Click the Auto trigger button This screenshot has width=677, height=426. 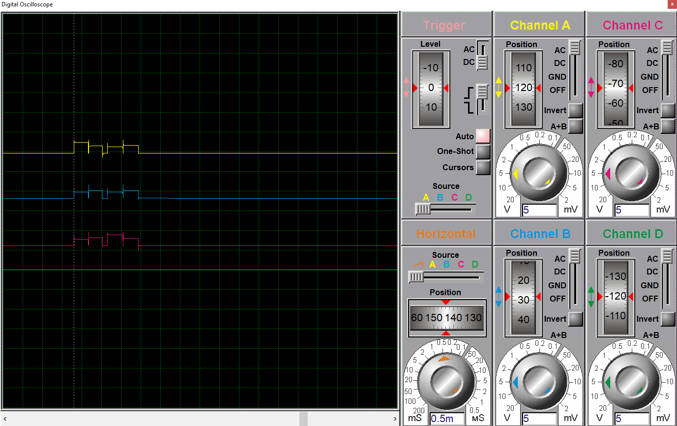[x=483, y=136]
